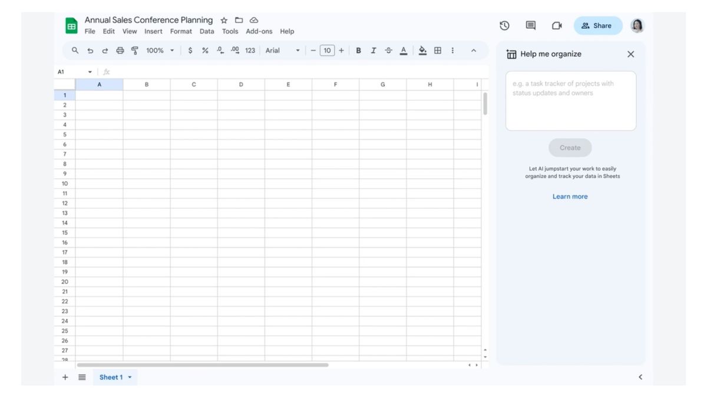Check the cloud save status icon

pyautogui.click(x=254, y=20)
